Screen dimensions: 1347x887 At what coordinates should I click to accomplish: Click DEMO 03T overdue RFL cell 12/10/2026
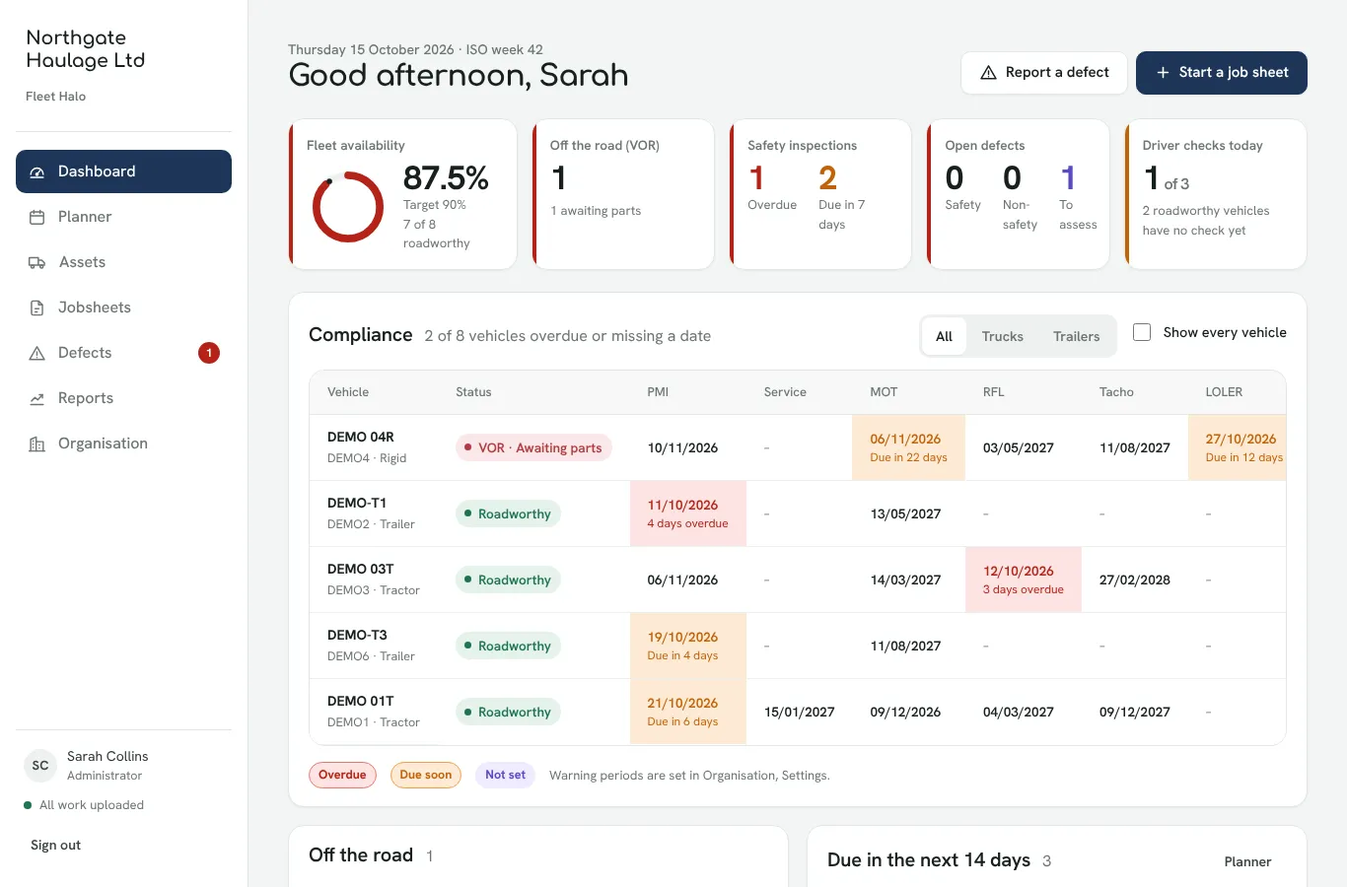coord(1024,580)
